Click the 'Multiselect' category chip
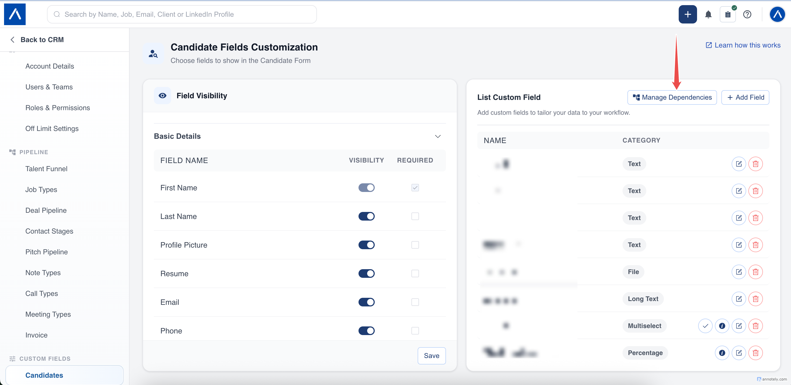Viewport: 791px width, 385px height. [x=644, y=326]
